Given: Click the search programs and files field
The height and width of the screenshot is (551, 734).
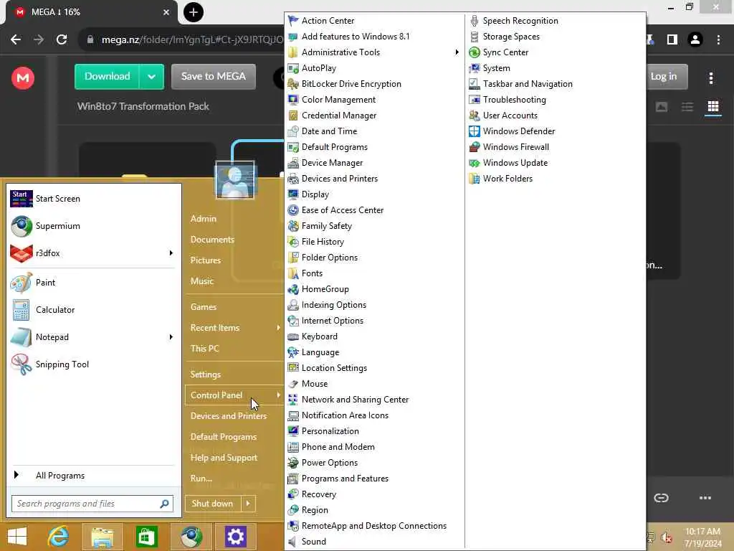Looking at the screenshot, I should click(x=92, y=504).
